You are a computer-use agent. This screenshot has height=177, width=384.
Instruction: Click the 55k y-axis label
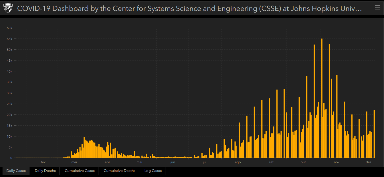coord(9,39)
